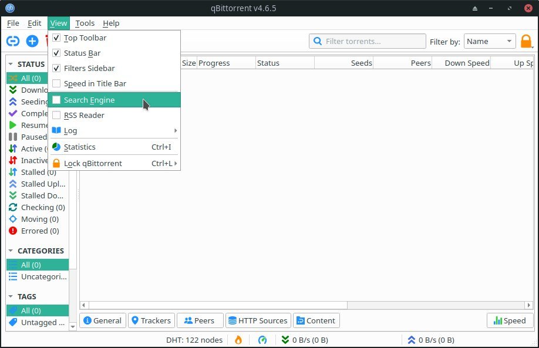539x348 pixels.
Task: Switch to the Trackers tab
Action: 151,320
